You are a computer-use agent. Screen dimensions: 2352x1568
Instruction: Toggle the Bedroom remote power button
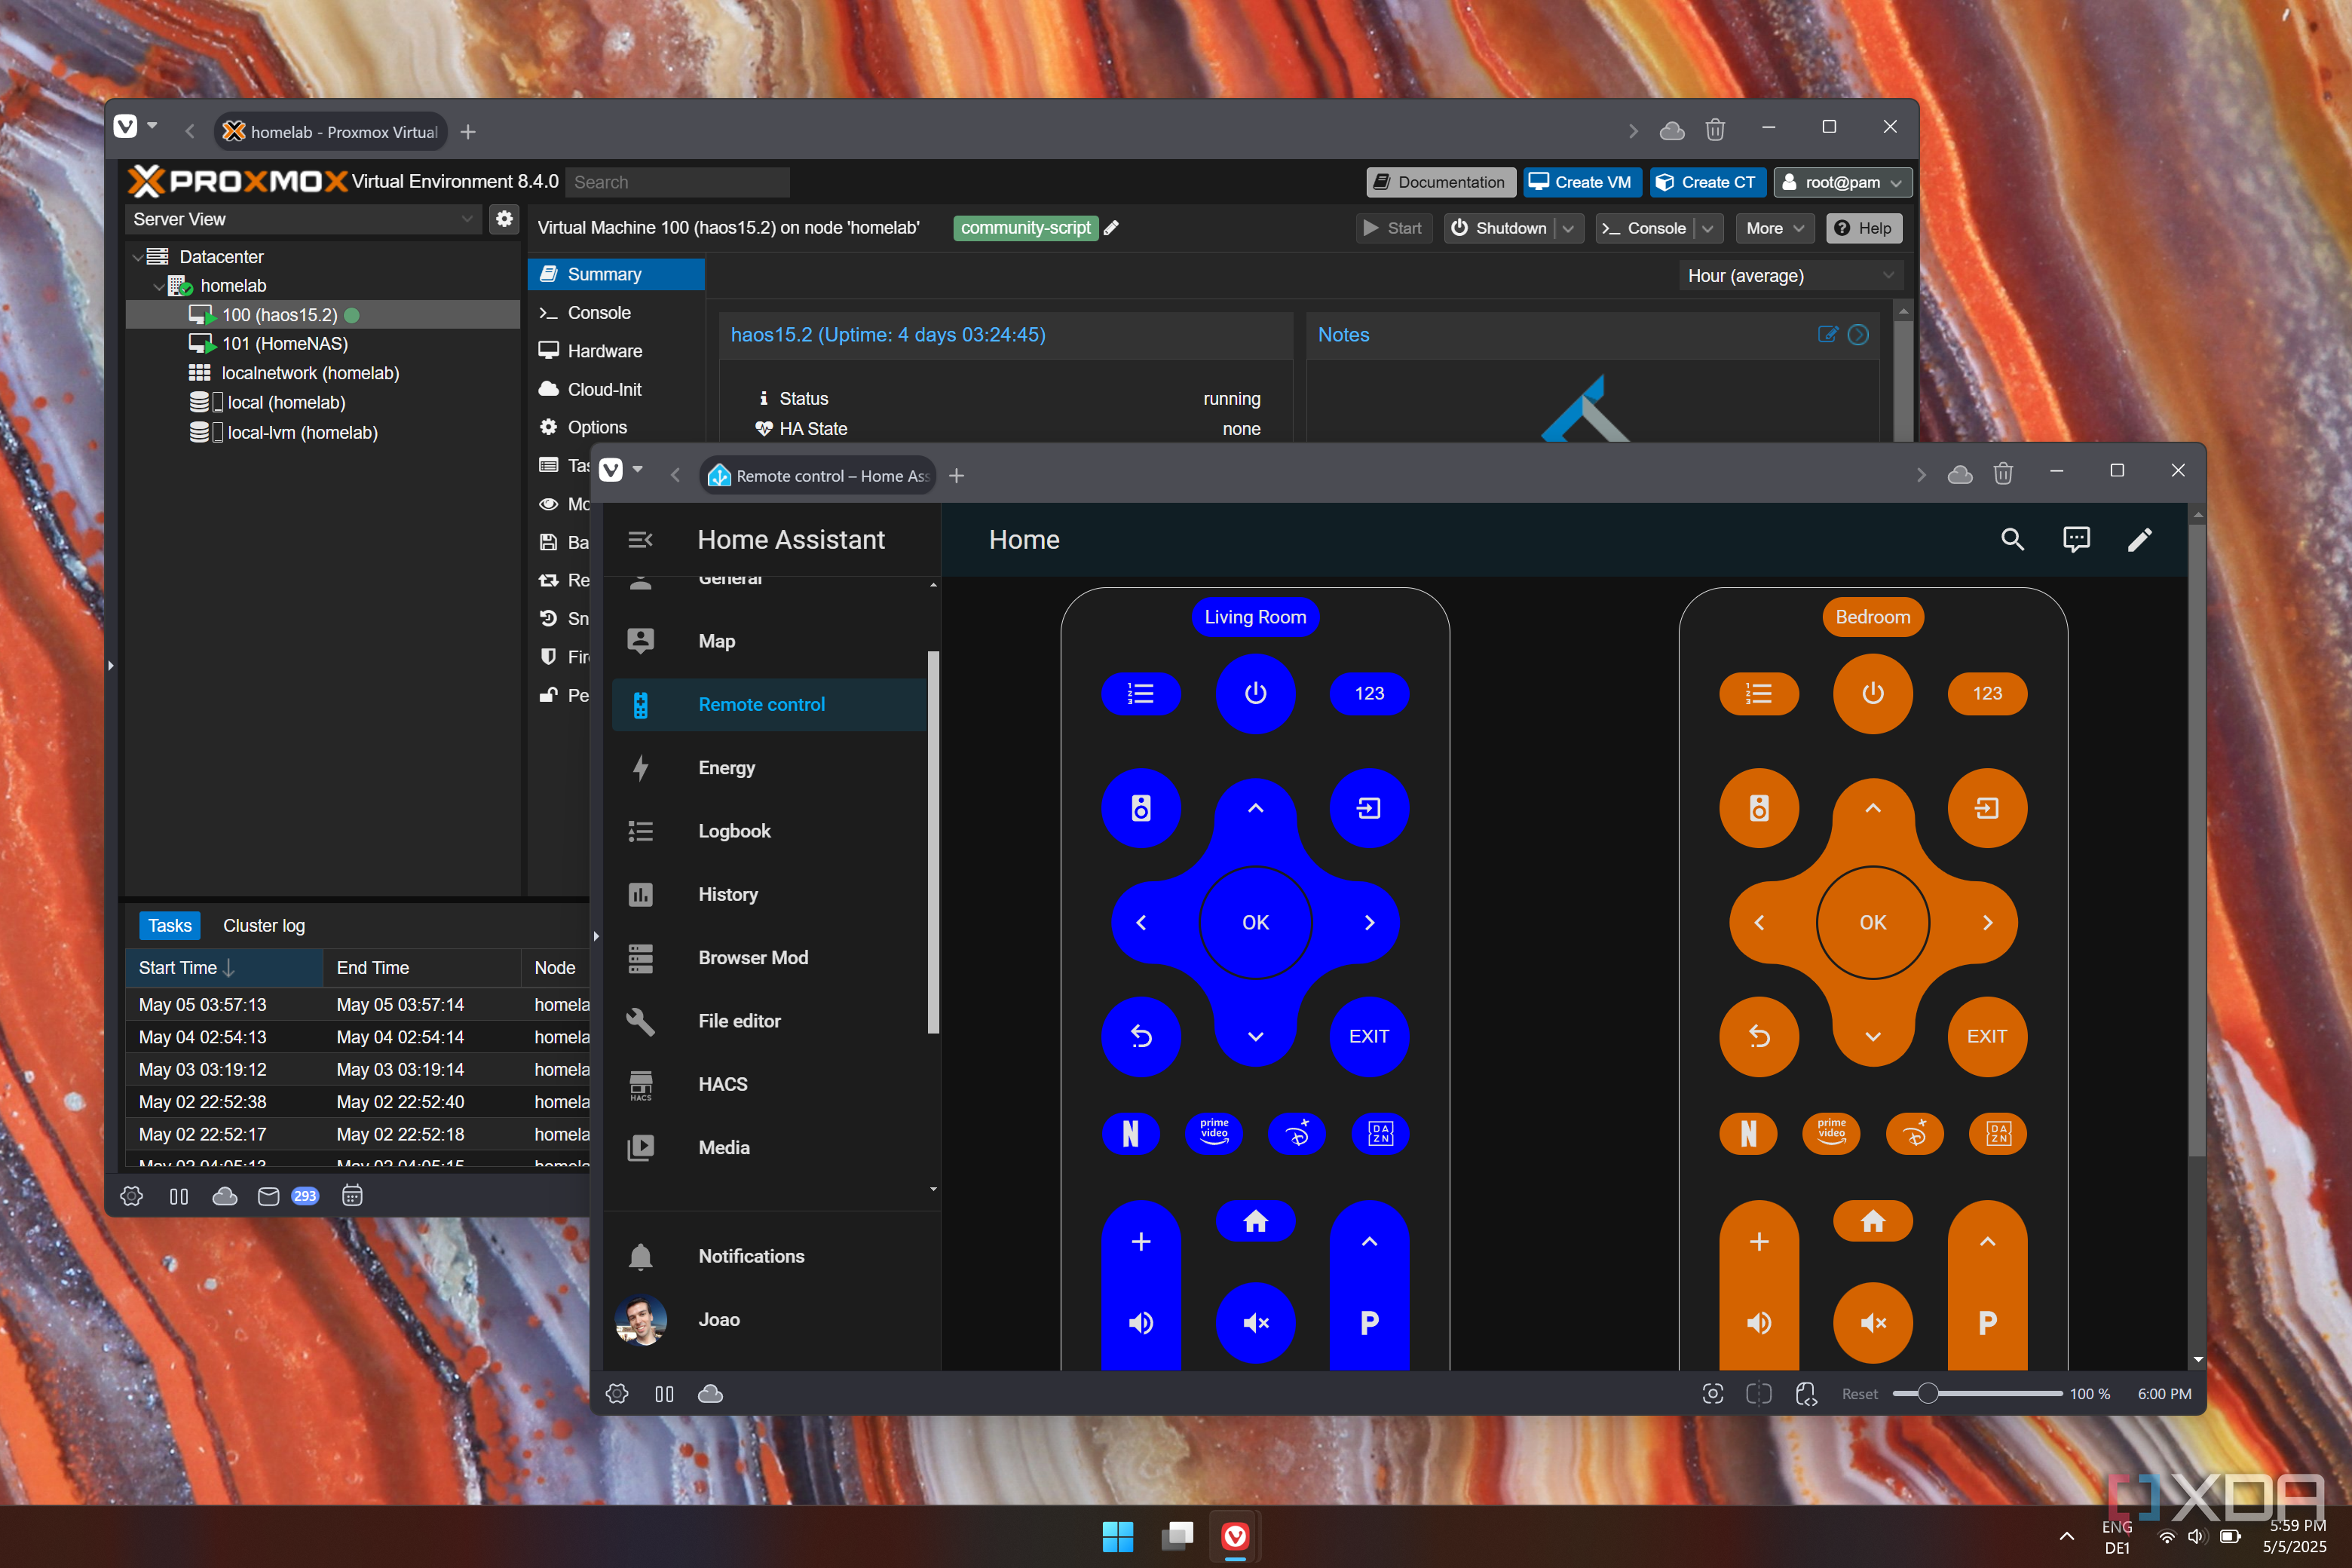(x=1872, y=694)
